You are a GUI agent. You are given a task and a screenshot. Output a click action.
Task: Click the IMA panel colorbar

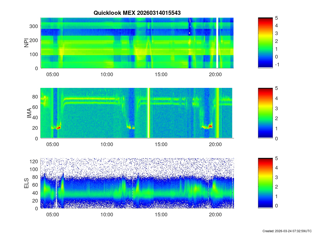(265, 113)
